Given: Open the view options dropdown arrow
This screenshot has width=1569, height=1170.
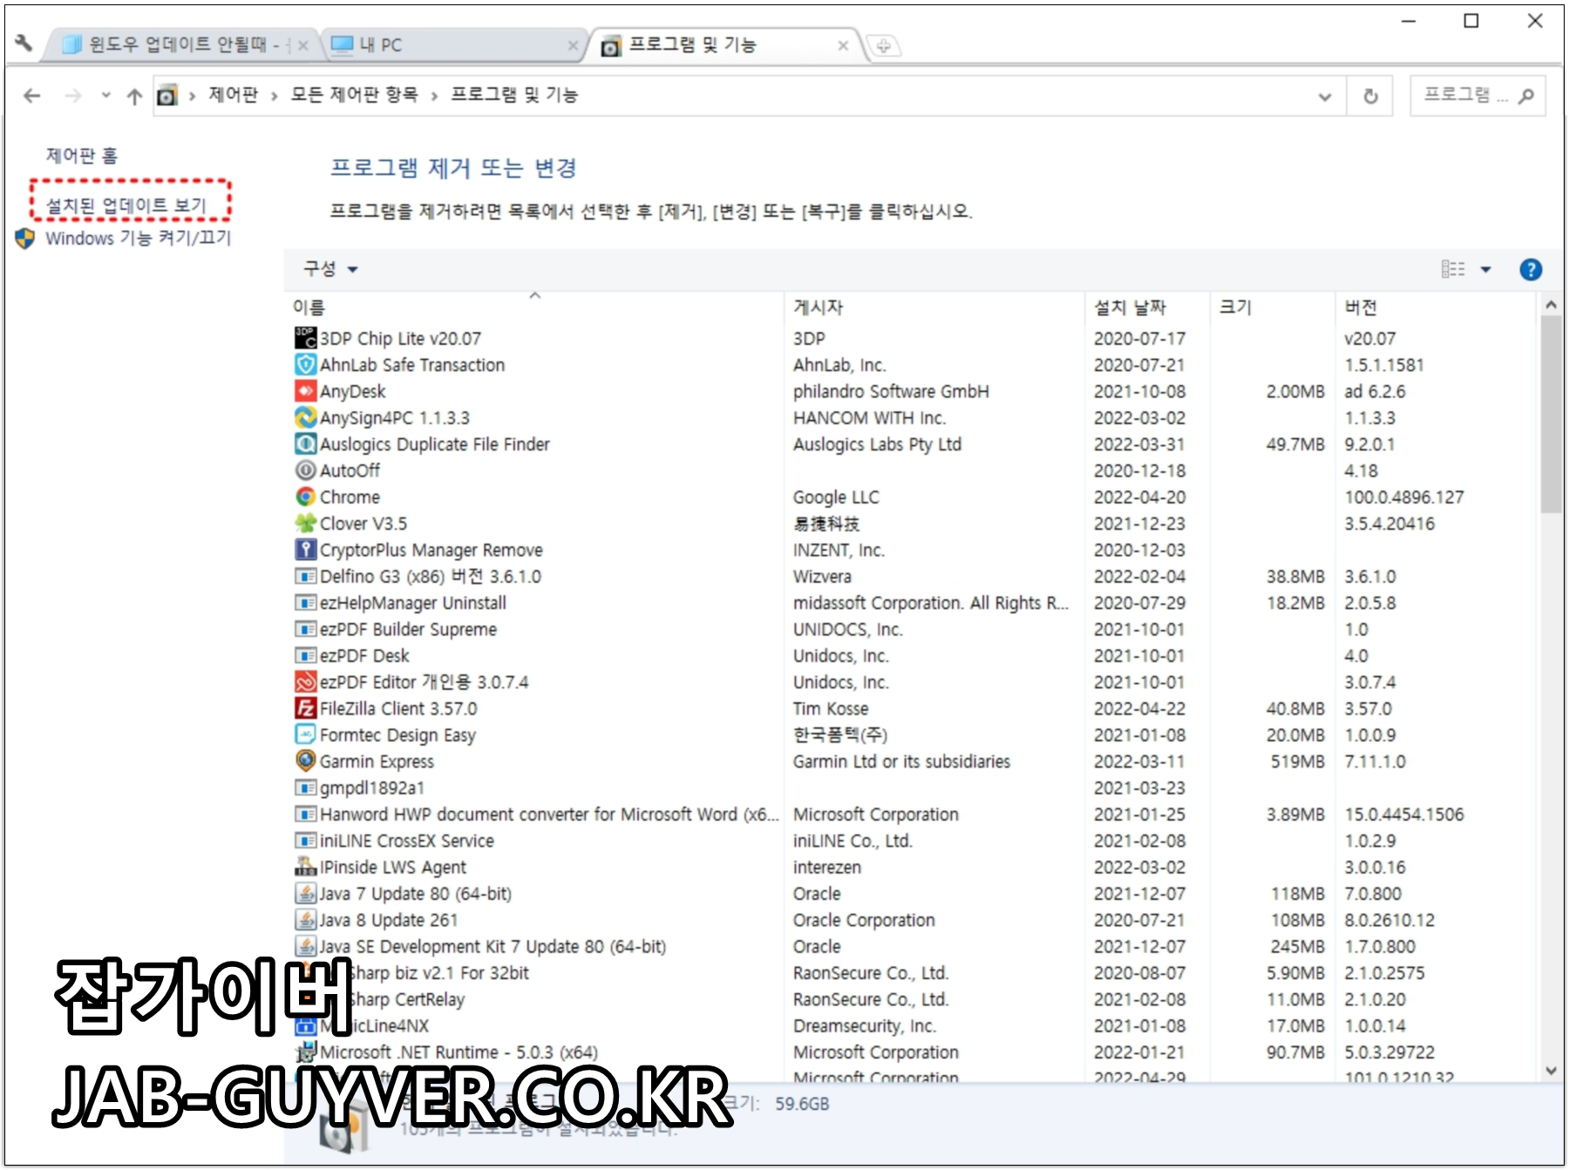Looking at the screenshot, I should pos(1486,269).
